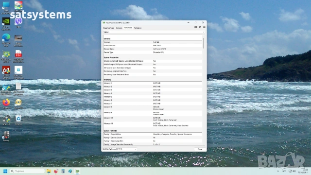Click the GPU-Z taskbar icon
The width and height of the screenshot is (311, 175).
pyautogui.click(x=77, y=171)
